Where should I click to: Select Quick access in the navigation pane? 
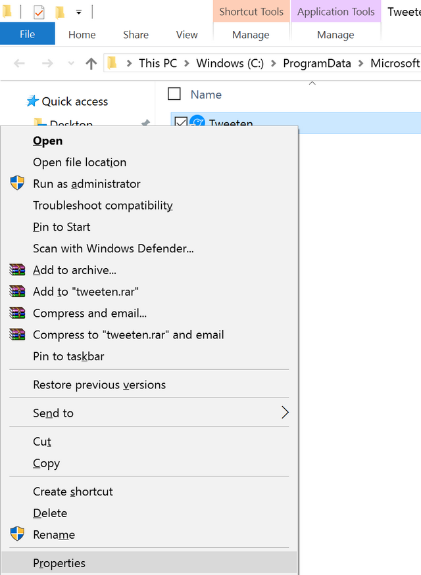click(75, 102)
